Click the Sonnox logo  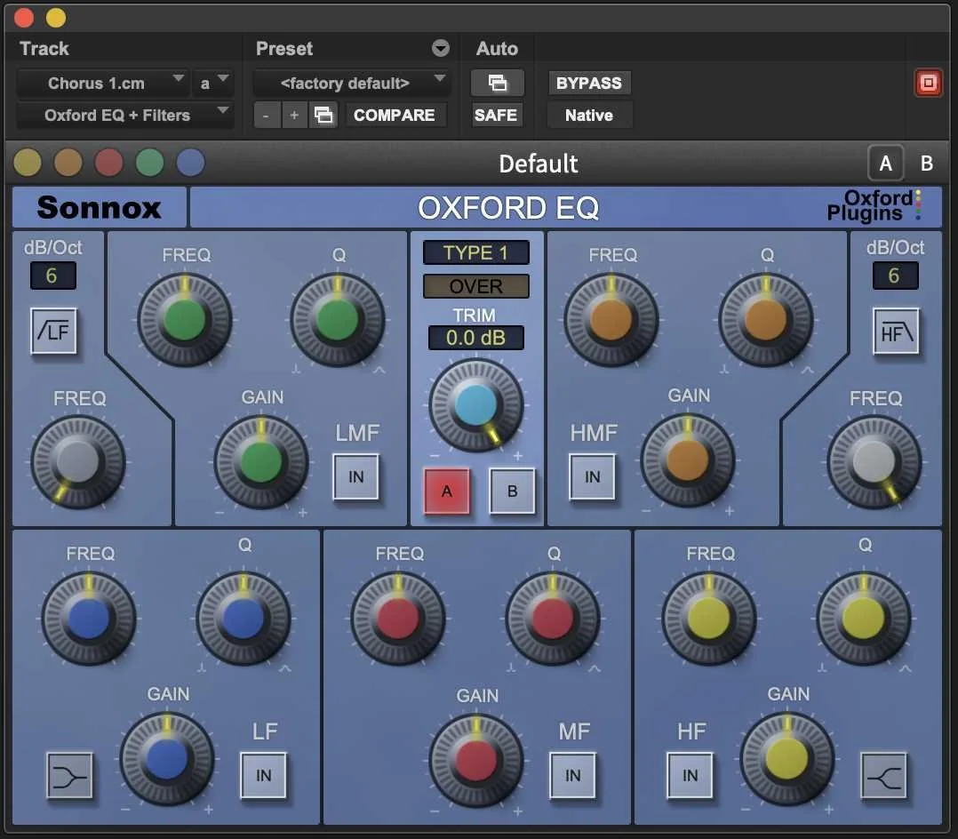click(100, 208)
